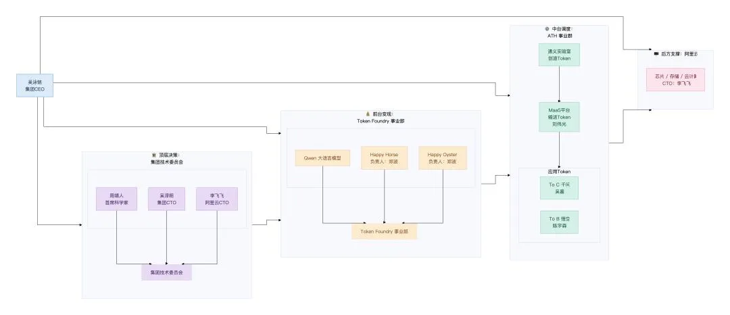730x315 pixels.
Task: Click the 李飞飞 阿里云CTO purple box
Action: (x=217, y=199)
